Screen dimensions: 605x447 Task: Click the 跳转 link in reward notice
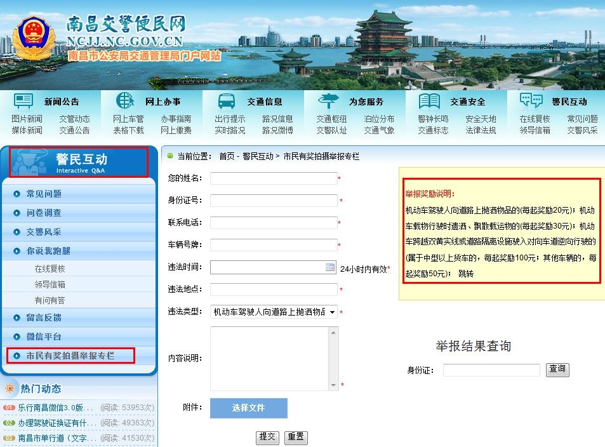[466, 274]
